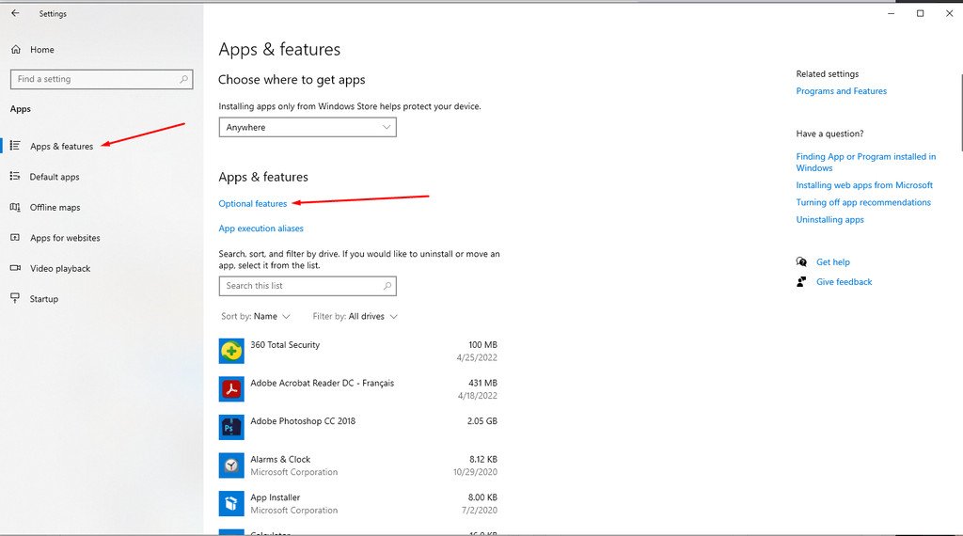
Task: Click the Get help icon
Action: [x=801, y=262]
